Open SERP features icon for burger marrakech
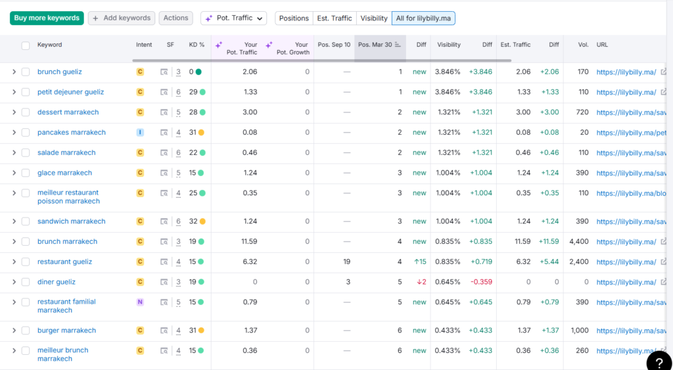Image resolution: width=673 pixels, height=370 pixels. 164,331
